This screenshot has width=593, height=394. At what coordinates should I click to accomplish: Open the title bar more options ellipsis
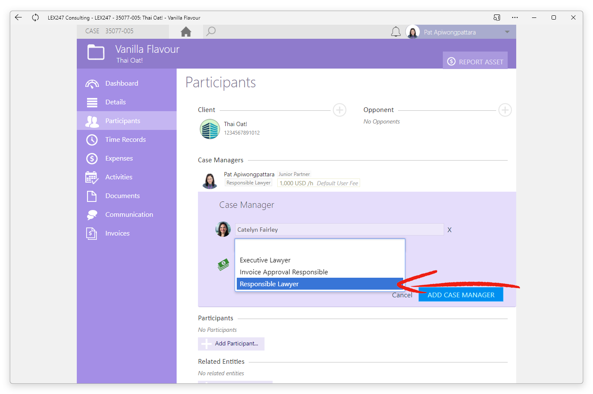(x=515, y=17)
